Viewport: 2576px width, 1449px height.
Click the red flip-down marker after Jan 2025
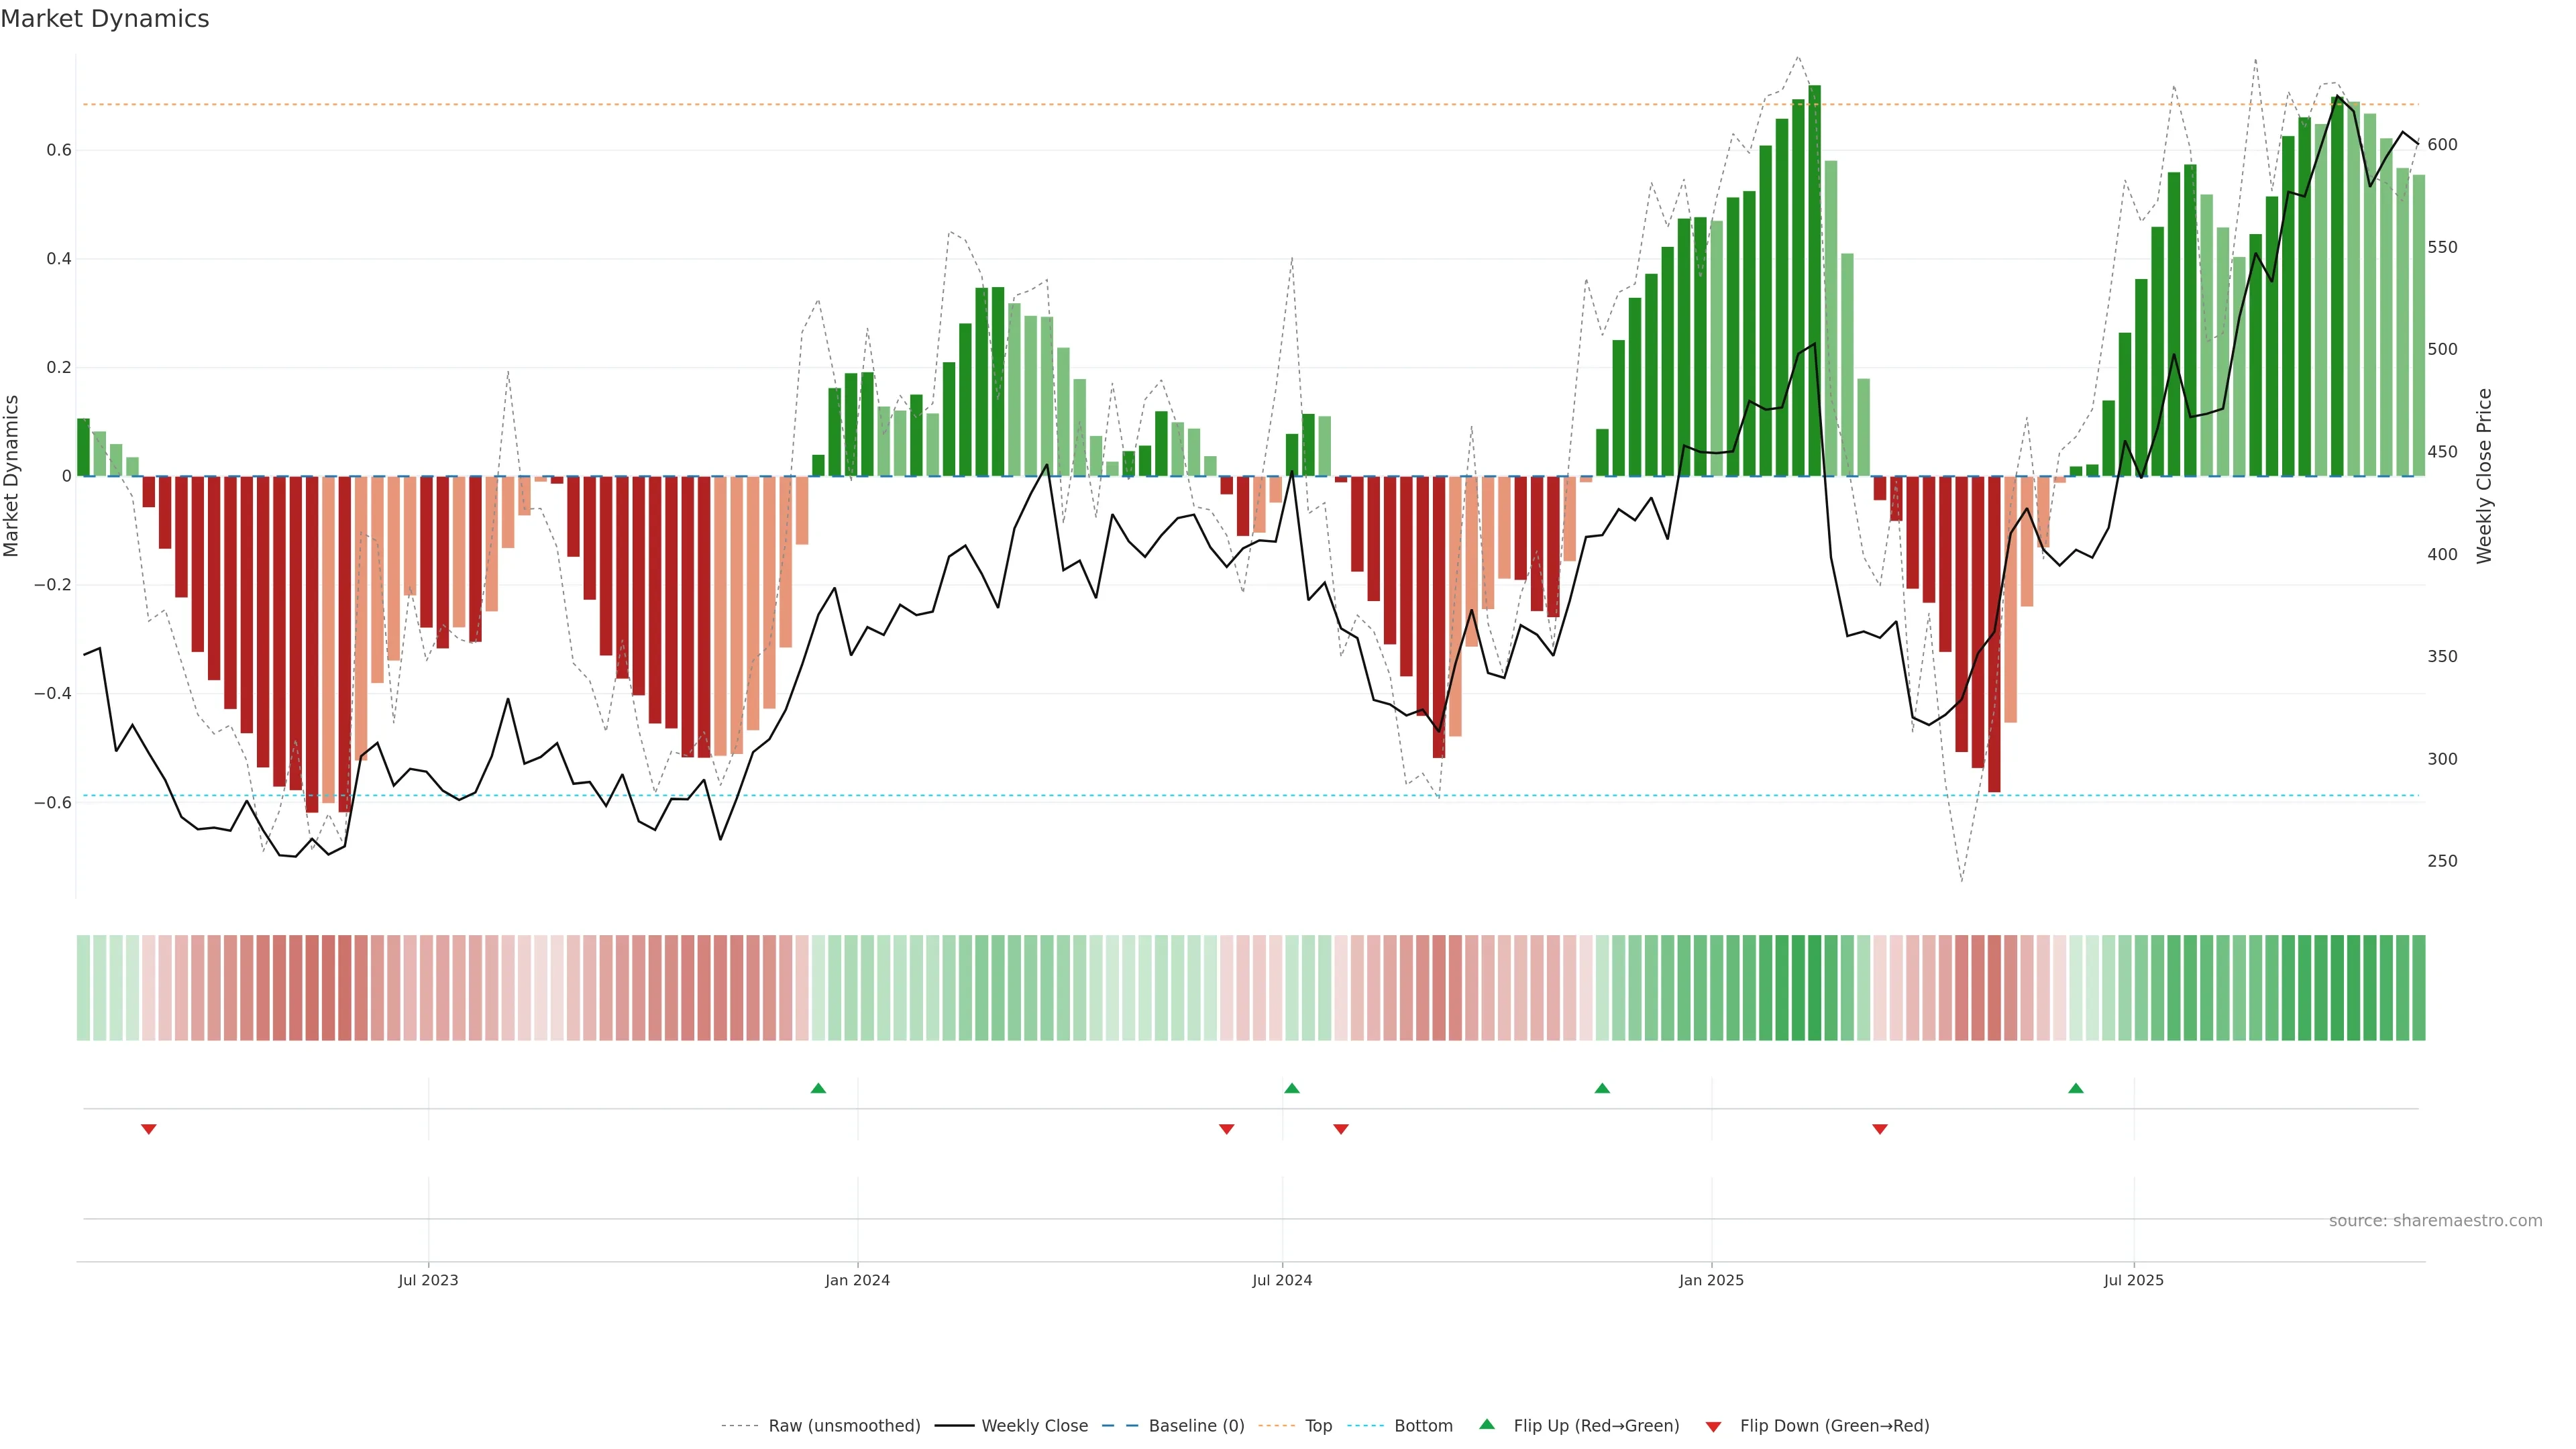click(1879, 1129)
